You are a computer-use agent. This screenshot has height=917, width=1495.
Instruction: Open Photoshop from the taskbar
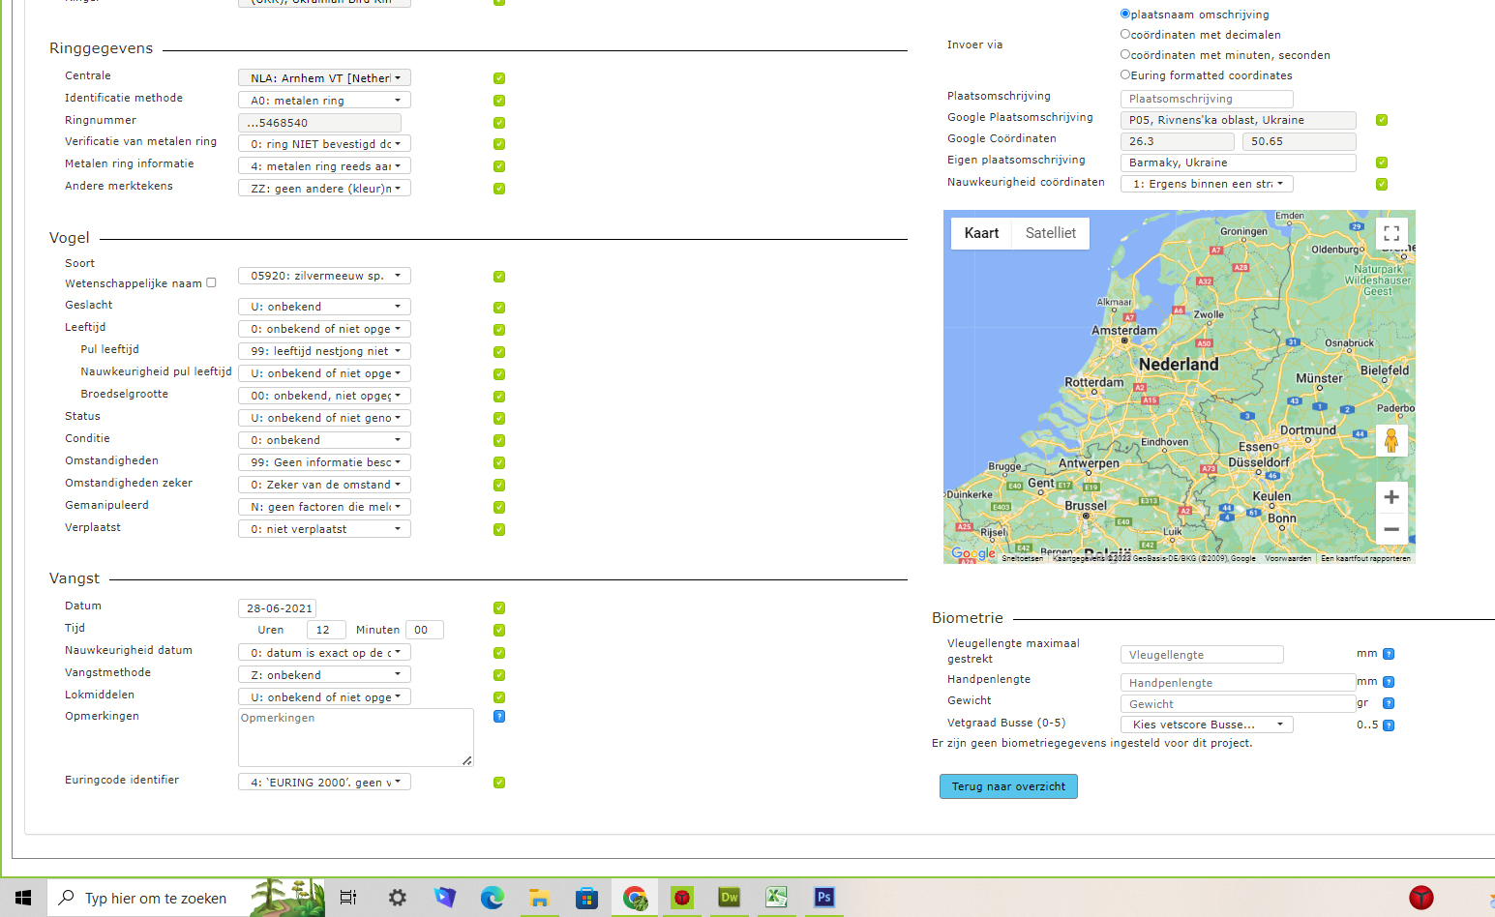coord(823,898)
